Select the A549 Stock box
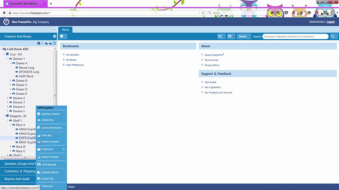This screenshot has height=190, width=339. [x=26, y=76]
